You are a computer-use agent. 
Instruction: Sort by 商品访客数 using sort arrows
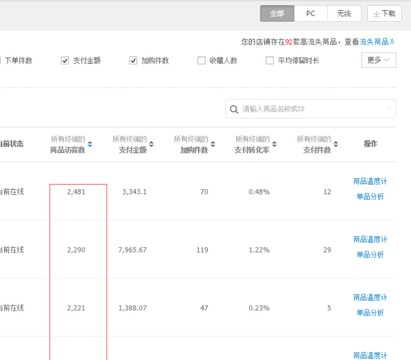tap(90, 145)
